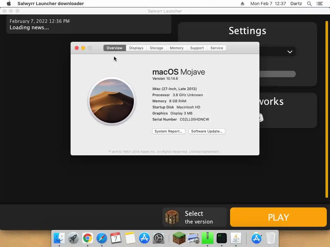Close the About This Mac window
This screenshot has width=330, height=247.
click(x=77, y=48)
